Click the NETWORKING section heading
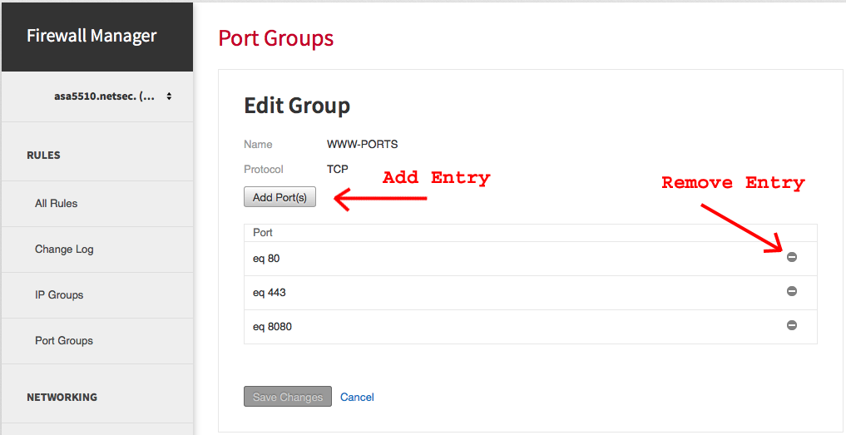This screenshot has width=846, height=435. point(62,398)
